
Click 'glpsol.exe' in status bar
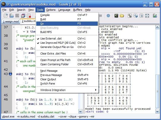click(8, 116)
